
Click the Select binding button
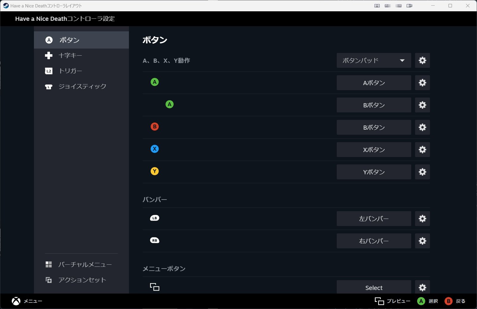(x=374, y=287)
